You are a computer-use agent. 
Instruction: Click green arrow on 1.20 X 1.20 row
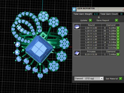coord(118,31)
